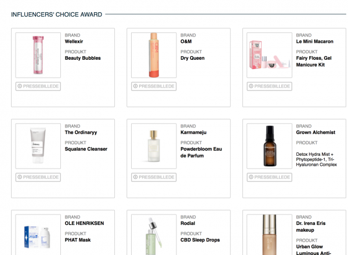Click the Le Mini Macaron brand name
Image resolution: width=348 pixels, height=255 pixels.
315,42
